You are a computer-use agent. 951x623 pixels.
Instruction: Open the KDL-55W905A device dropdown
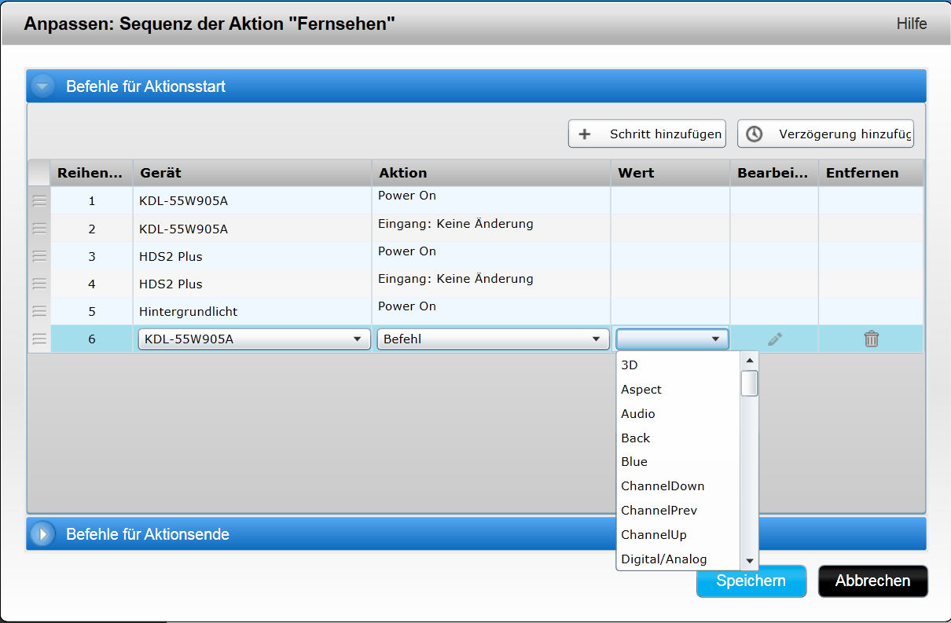pos(254,339)
